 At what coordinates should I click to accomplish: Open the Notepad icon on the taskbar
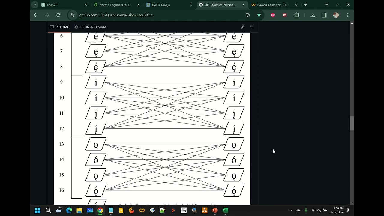(111, 210)
